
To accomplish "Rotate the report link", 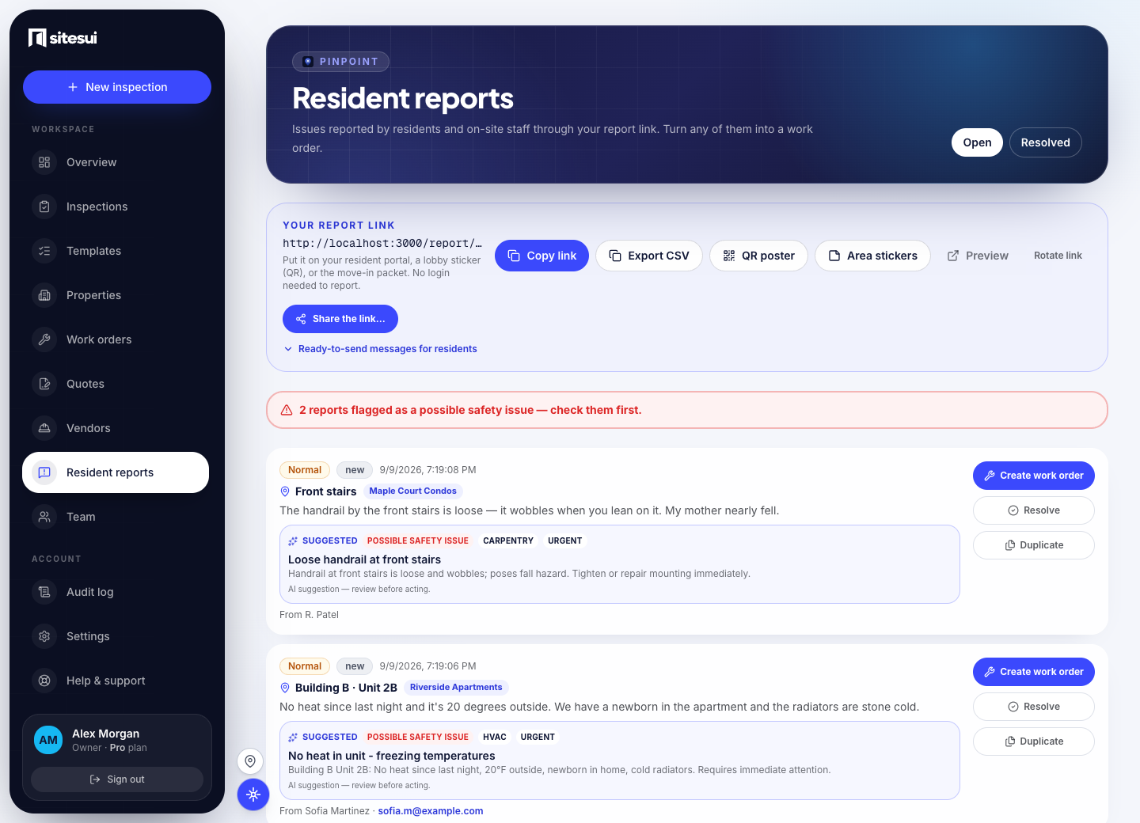I will pyautogui.click(x=1058, y=256).
